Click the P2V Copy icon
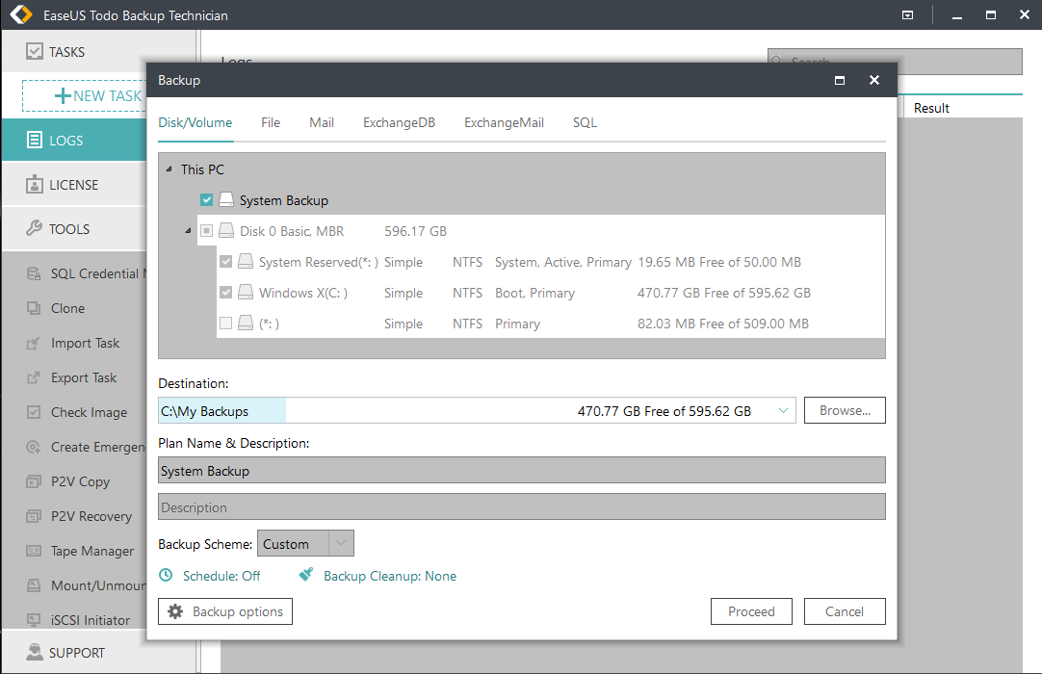1042x674 pixels. [34, 481]
